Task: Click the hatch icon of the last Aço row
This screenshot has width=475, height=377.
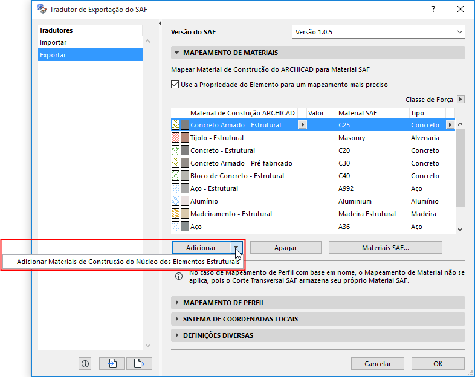Action: click(175, 227)
